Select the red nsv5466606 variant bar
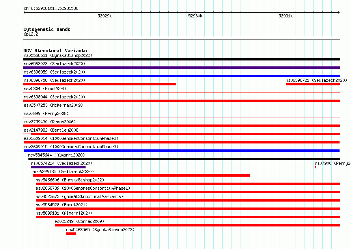The width and height of the screenshot is (351, 249). point(188,184)
